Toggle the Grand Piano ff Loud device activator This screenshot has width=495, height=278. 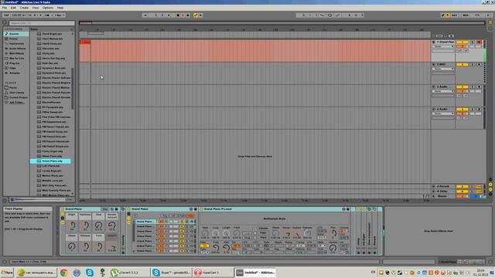click(201, 209)
